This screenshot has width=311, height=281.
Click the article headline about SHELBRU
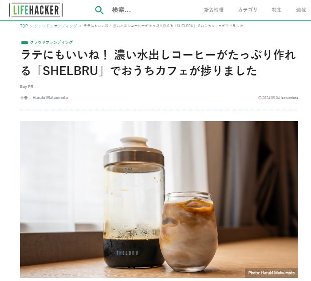[158, 63]
